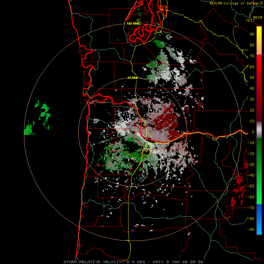Click the NEXR label above the scale
The image size is (264, 264).
pos(258,18)
